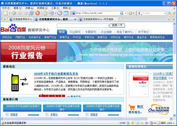Stop page loading with orange X icon

(x=38, y=13)
